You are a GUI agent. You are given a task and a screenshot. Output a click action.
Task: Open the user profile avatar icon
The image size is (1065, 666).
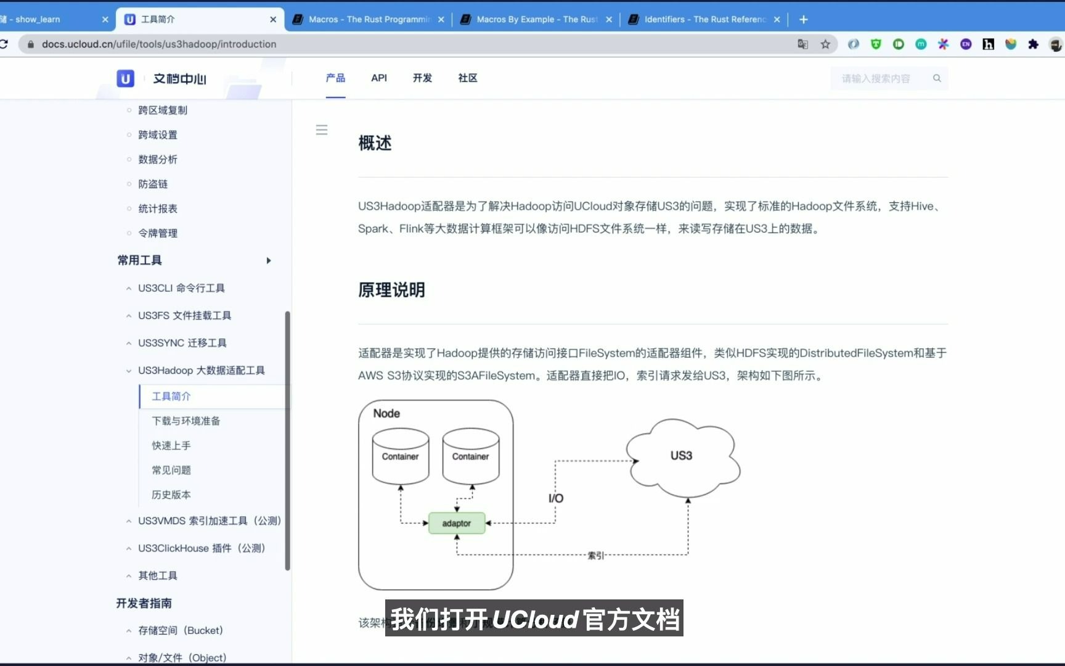click(x=1056, y=44)
